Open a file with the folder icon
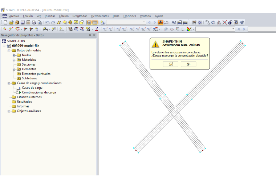The width and height of the screenshot is (276, 182). point(11,23)
